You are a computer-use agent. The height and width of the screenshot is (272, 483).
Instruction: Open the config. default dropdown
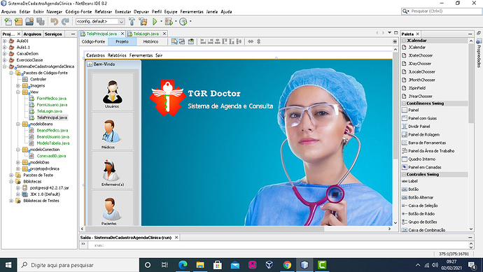(x=100, y=22)
